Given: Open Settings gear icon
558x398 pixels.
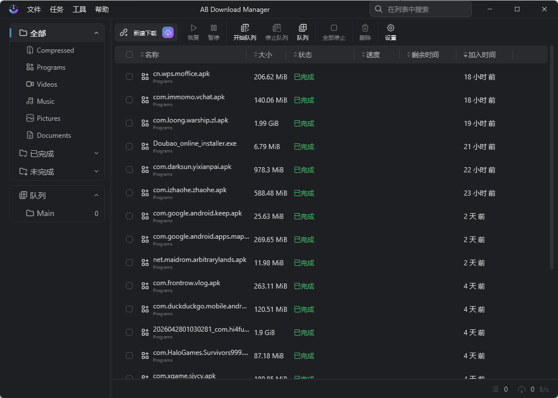Looking at the screenshot, I should [x=390, y=28].
